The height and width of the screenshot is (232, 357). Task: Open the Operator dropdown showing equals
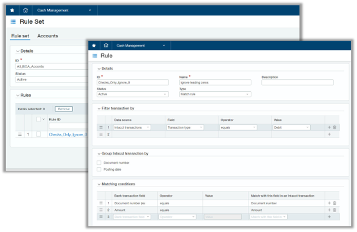tap(238, 127)
